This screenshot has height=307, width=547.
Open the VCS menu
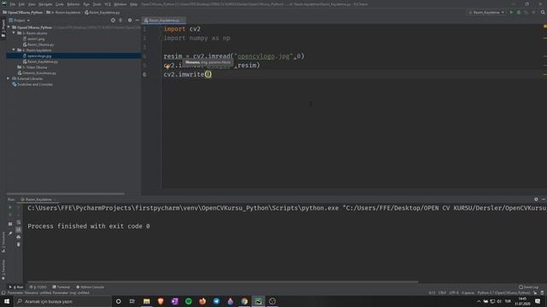108,4
